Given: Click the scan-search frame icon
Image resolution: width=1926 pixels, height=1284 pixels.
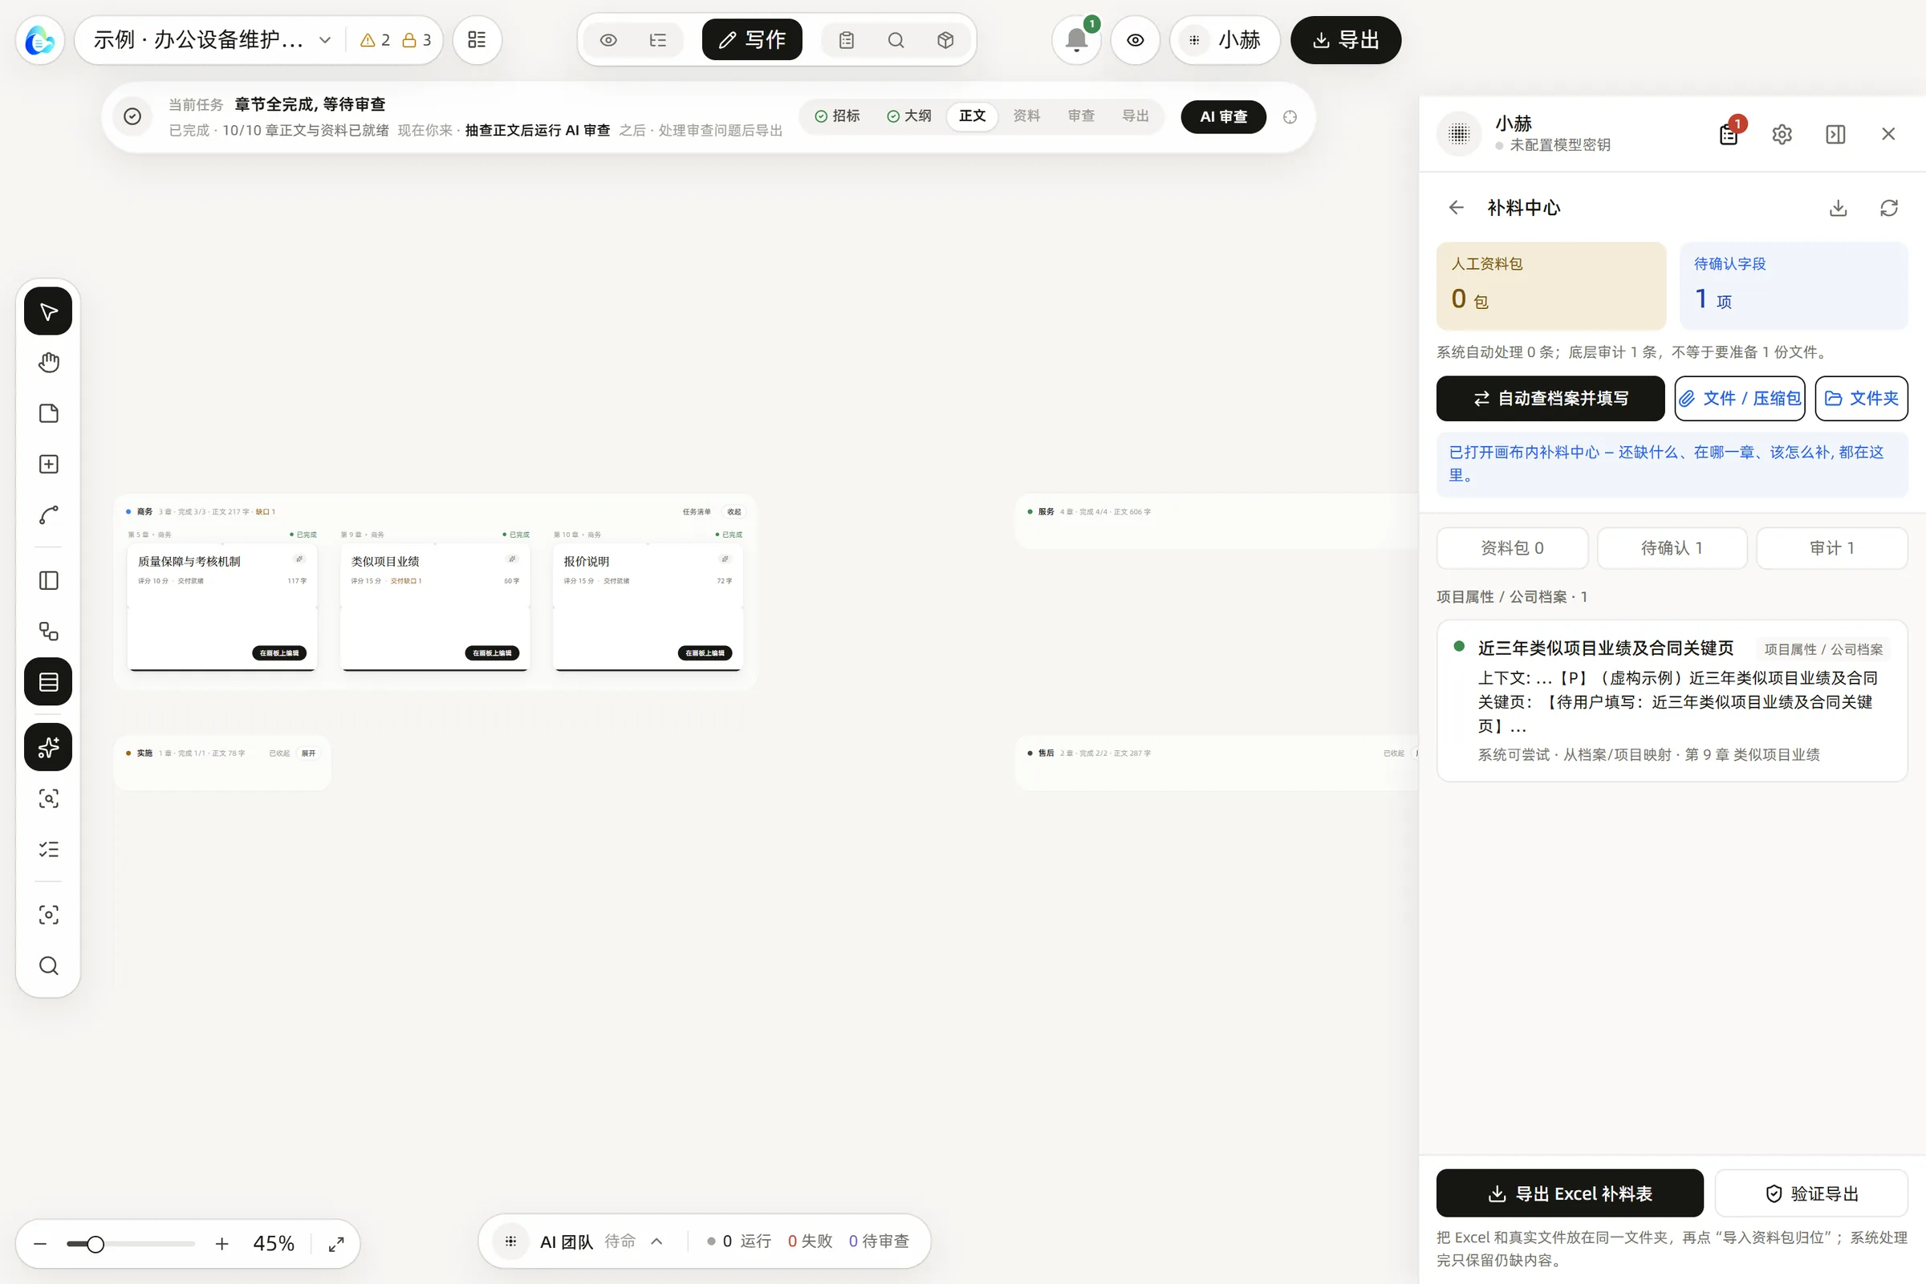Looking at the screenshot, I should click(x=48, y=798).
